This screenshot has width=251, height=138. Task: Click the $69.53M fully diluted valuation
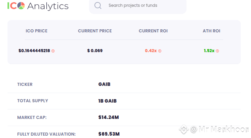(109, 134)
